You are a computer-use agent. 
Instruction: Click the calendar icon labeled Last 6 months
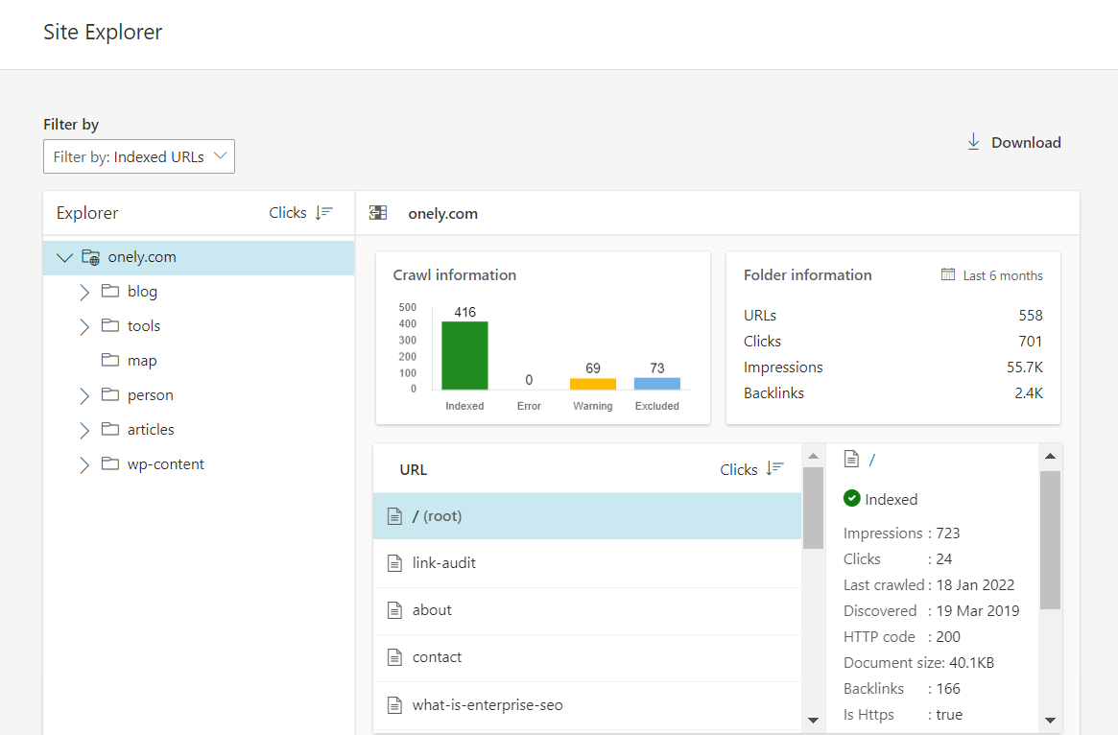947,274
